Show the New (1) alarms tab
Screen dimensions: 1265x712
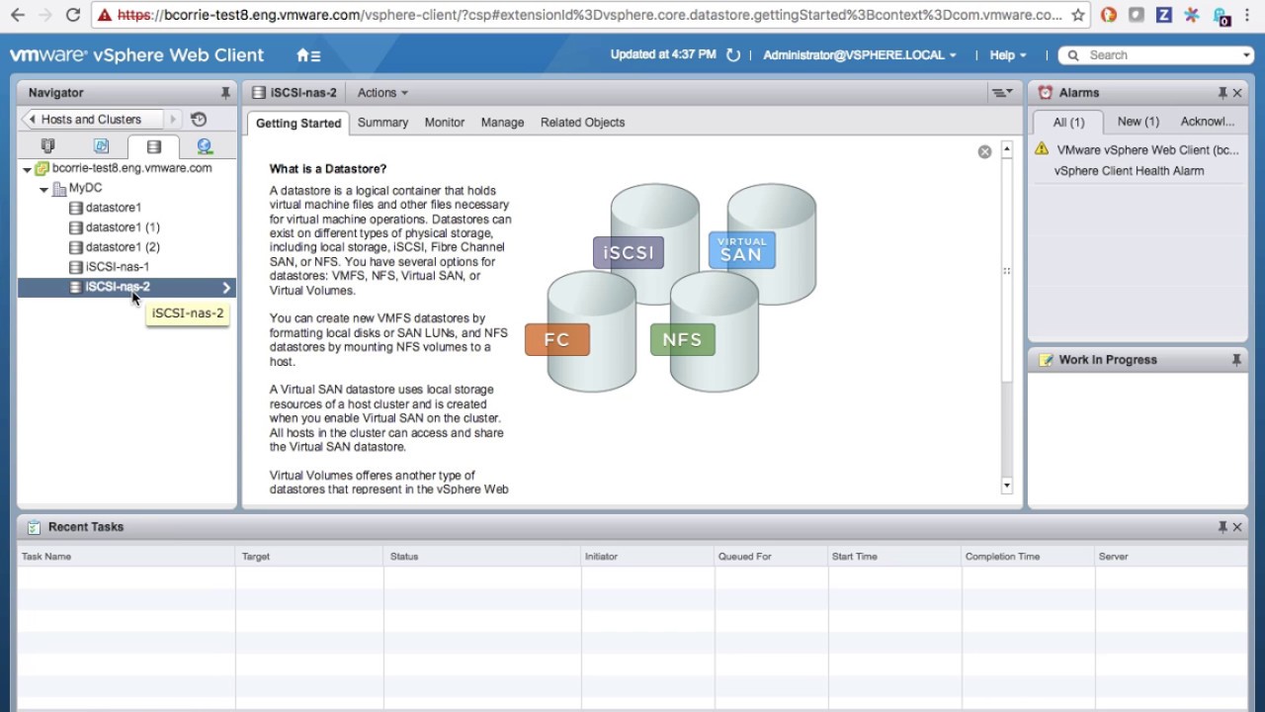(1138, 122)
